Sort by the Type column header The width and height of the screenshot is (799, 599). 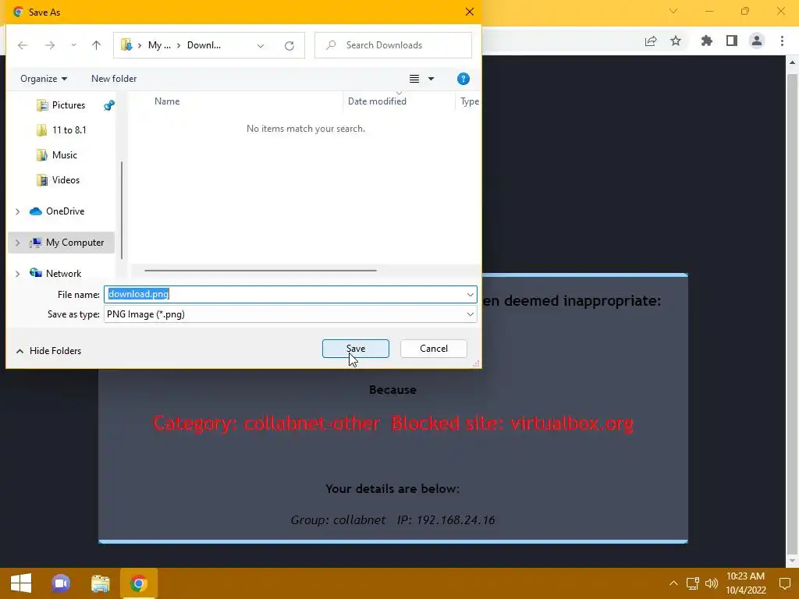point(469,101)
